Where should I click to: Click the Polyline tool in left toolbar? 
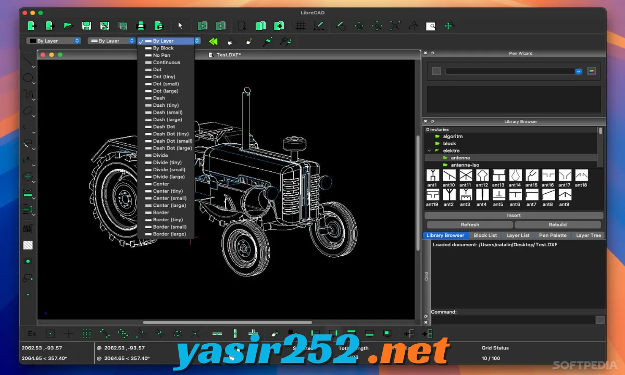pos(28,127)
